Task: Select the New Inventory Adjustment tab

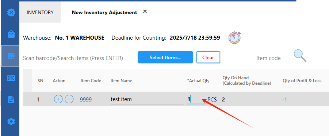Action: (x=104, y=12)
